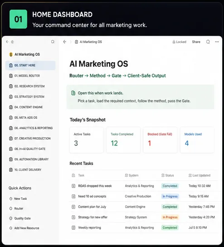Image resolution: width=224 pixels, height=247 pixels.
Task: Click the status tag in ROAS dropped row
Action: pyautogui.click(x=170, y=186)
